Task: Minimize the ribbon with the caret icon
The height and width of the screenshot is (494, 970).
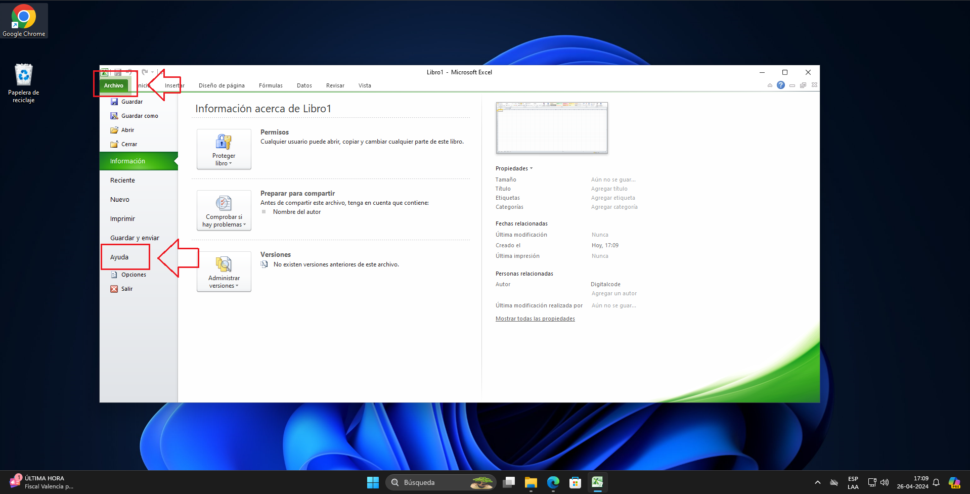Action: click(770, 85)
